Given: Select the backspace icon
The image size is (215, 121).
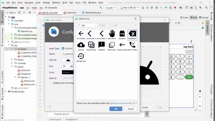Looking at the screenshot, I should 132,35.
